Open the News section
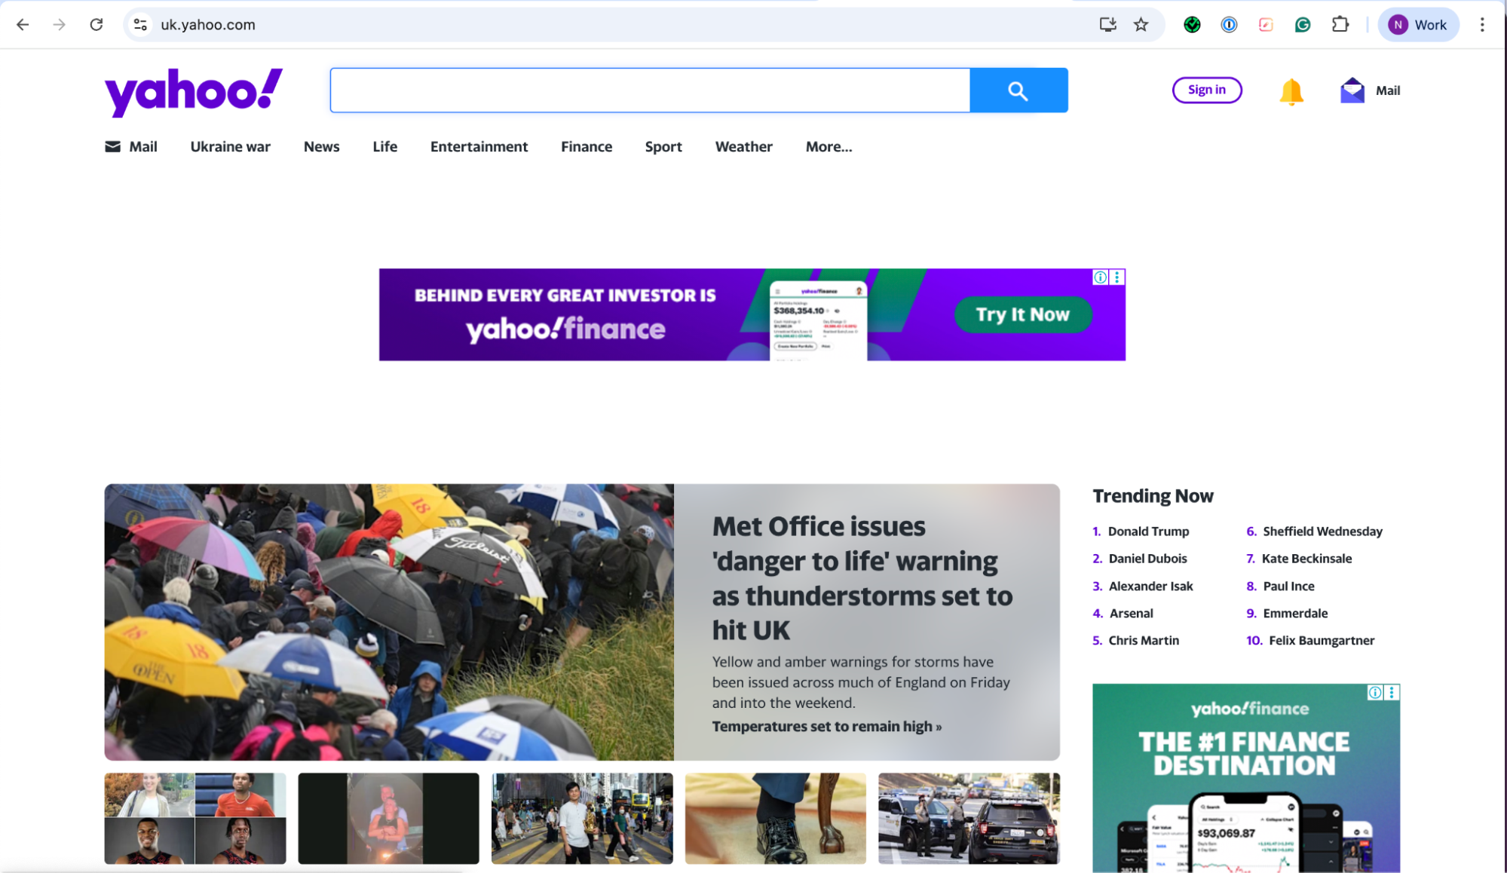The width and height of the screenshot is (1507, 873). coord(321,146)
